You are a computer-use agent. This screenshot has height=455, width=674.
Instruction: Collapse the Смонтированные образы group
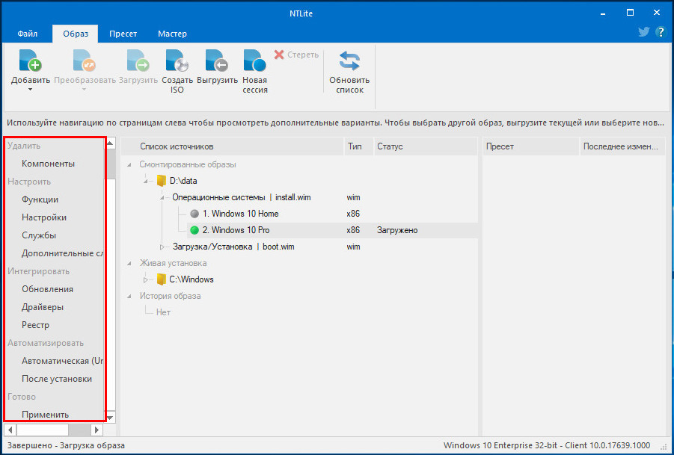129,165
